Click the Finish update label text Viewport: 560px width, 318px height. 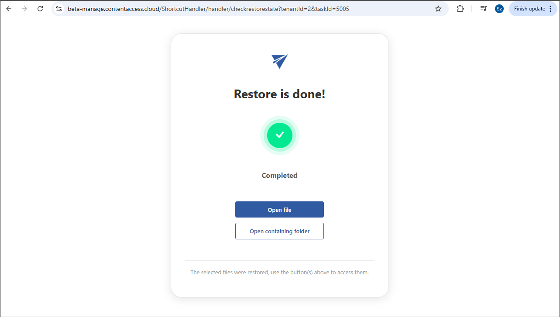[x=529, y=9]
